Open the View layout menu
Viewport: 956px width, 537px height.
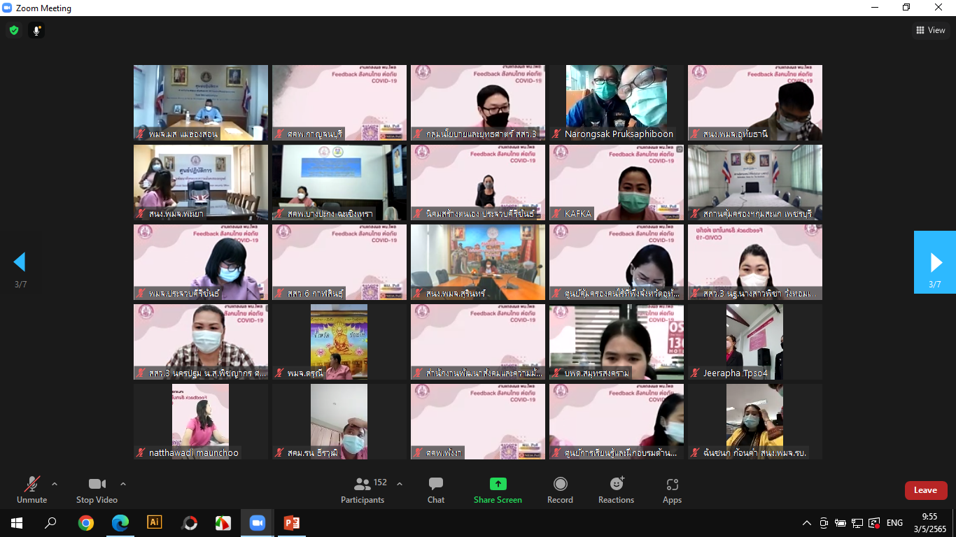pyautogui.click(x=931, y=30)
